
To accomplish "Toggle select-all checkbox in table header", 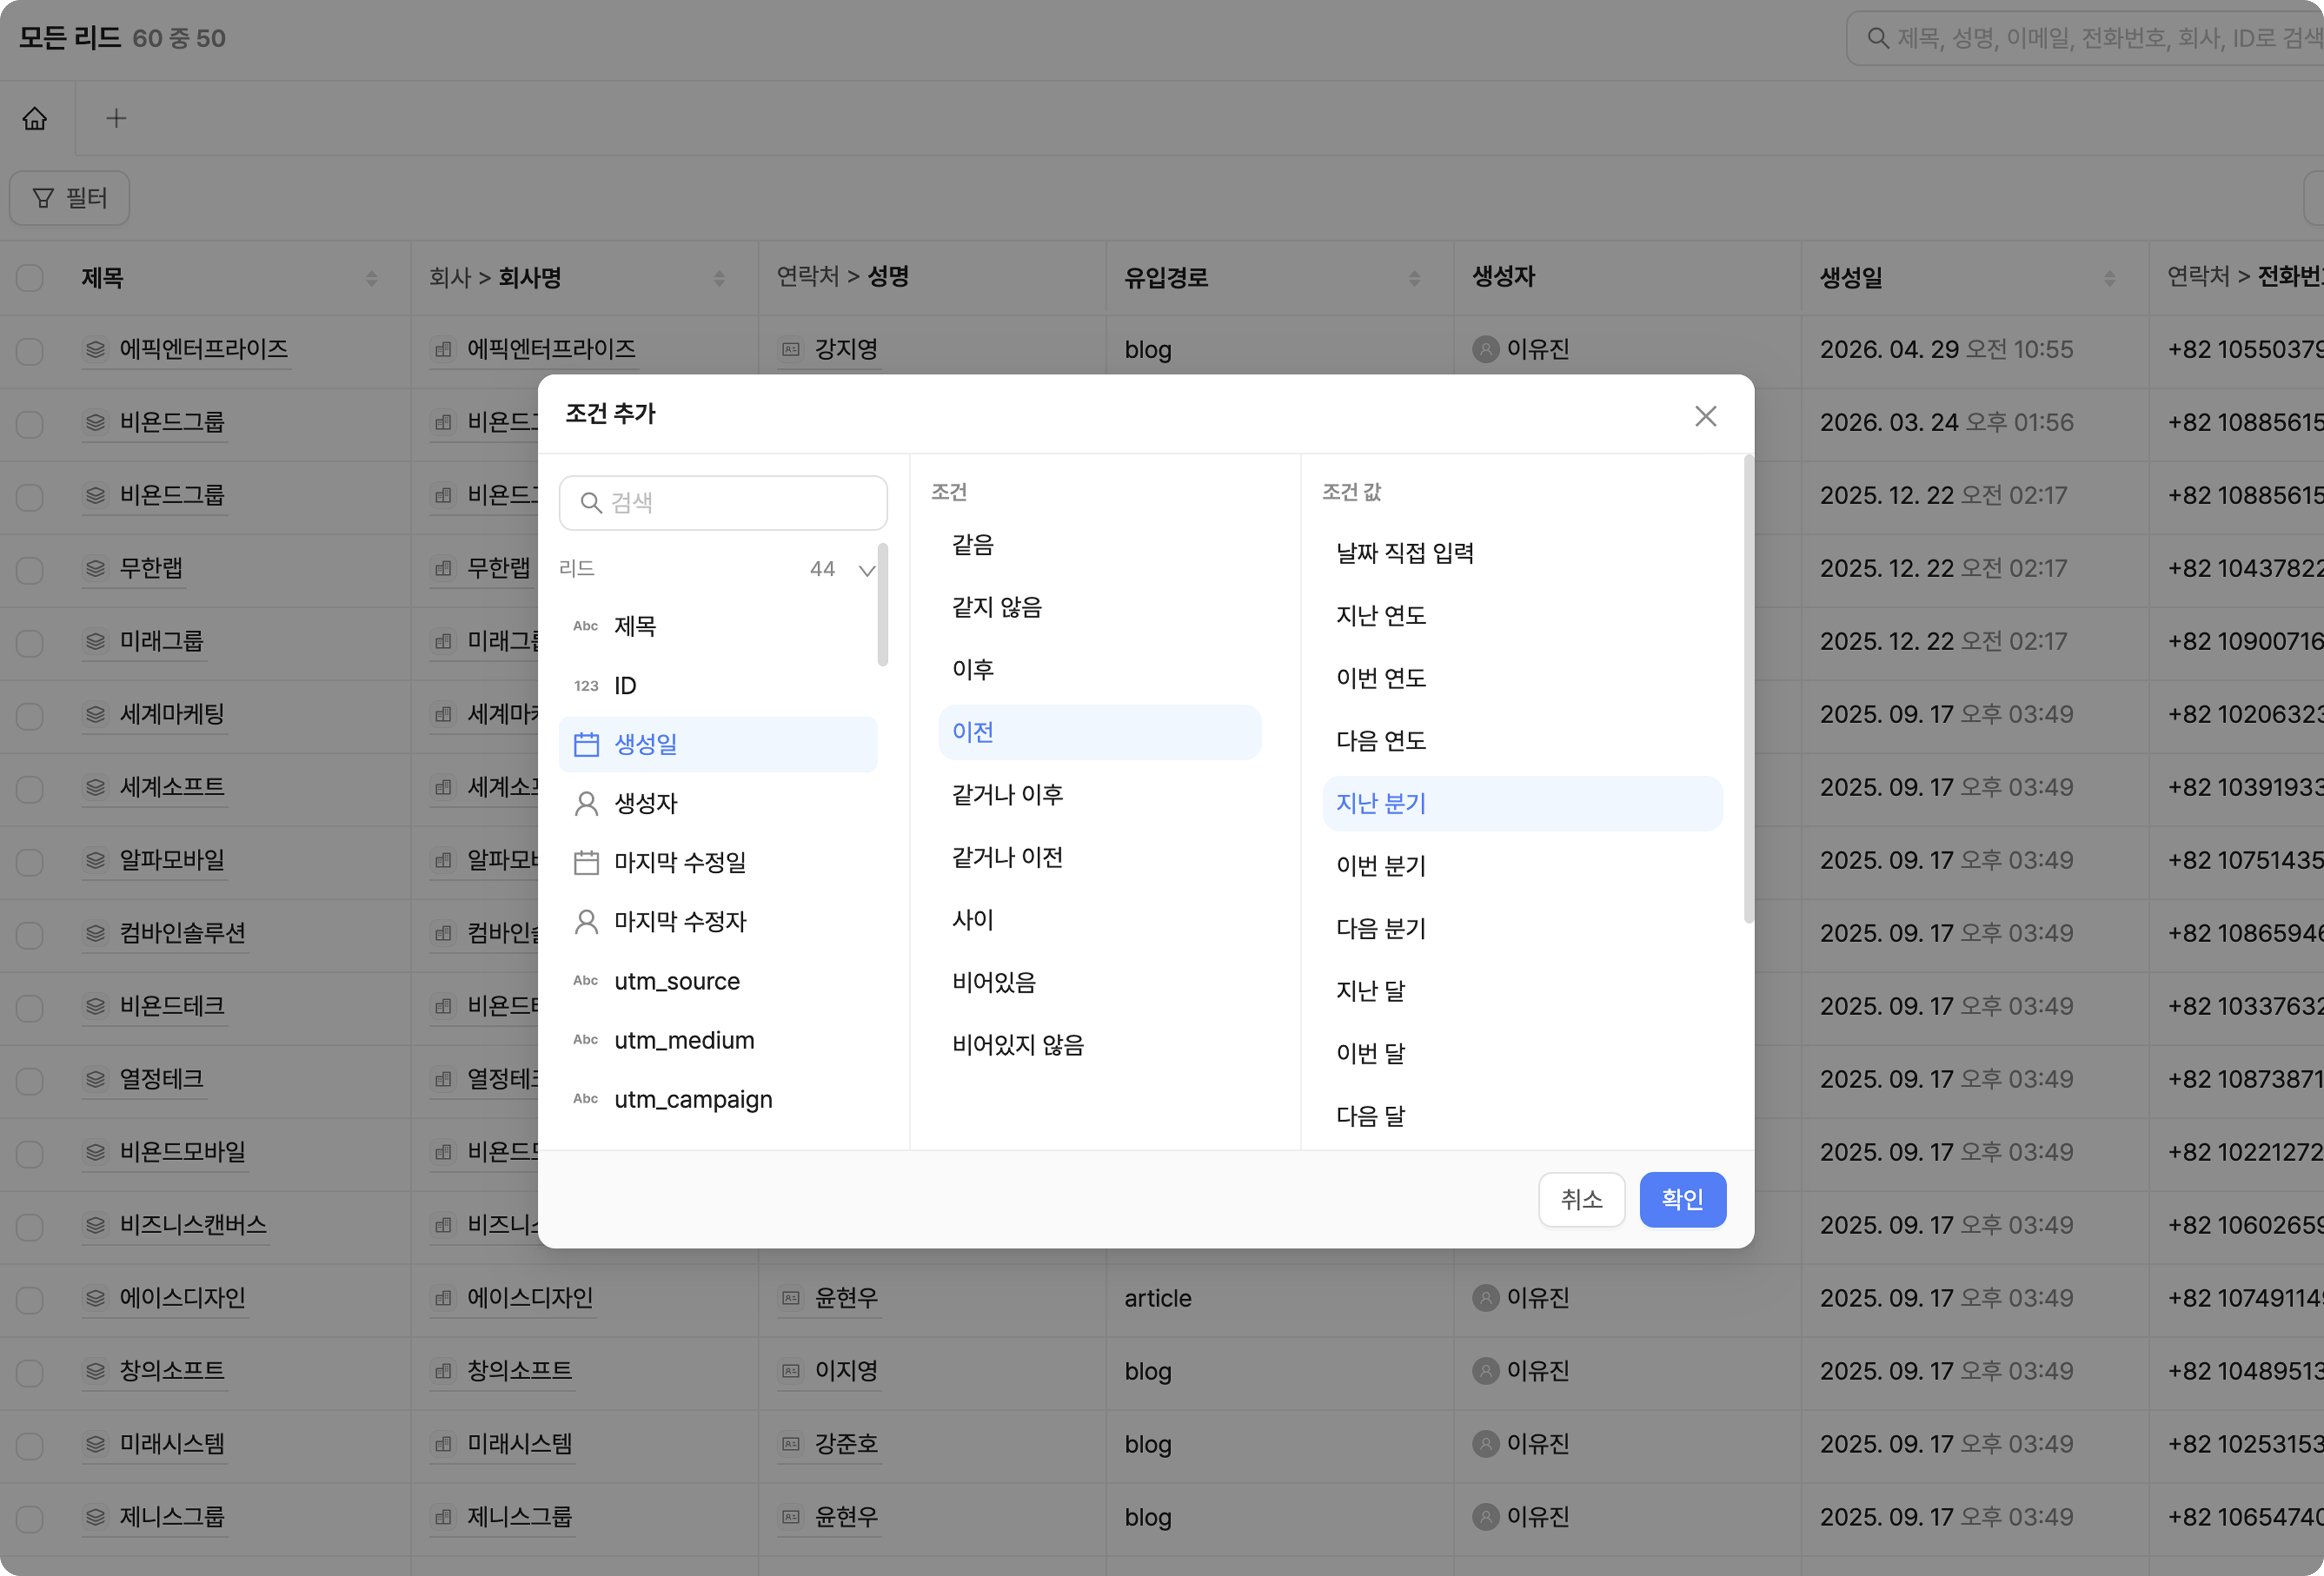I will click(x=30, y=278).
